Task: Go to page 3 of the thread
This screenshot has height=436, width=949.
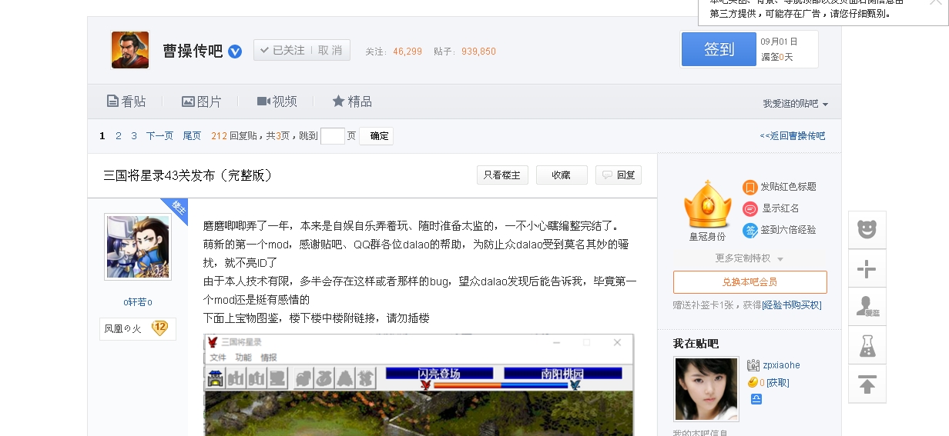Action: (x=134, y=136)
